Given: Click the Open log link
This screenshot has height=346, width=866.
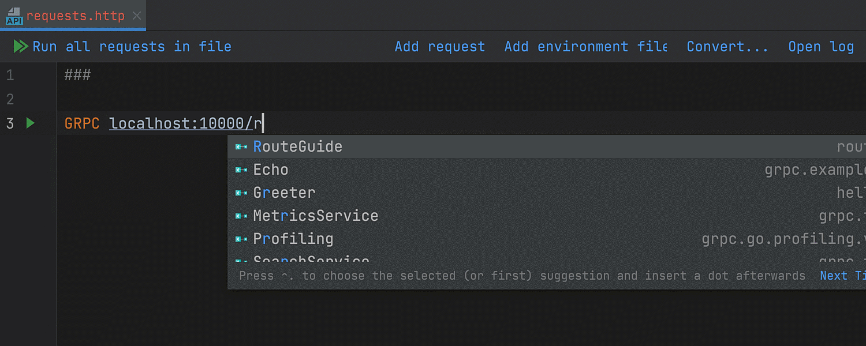Looking at the screenshot, I should (x=820, y=47).
